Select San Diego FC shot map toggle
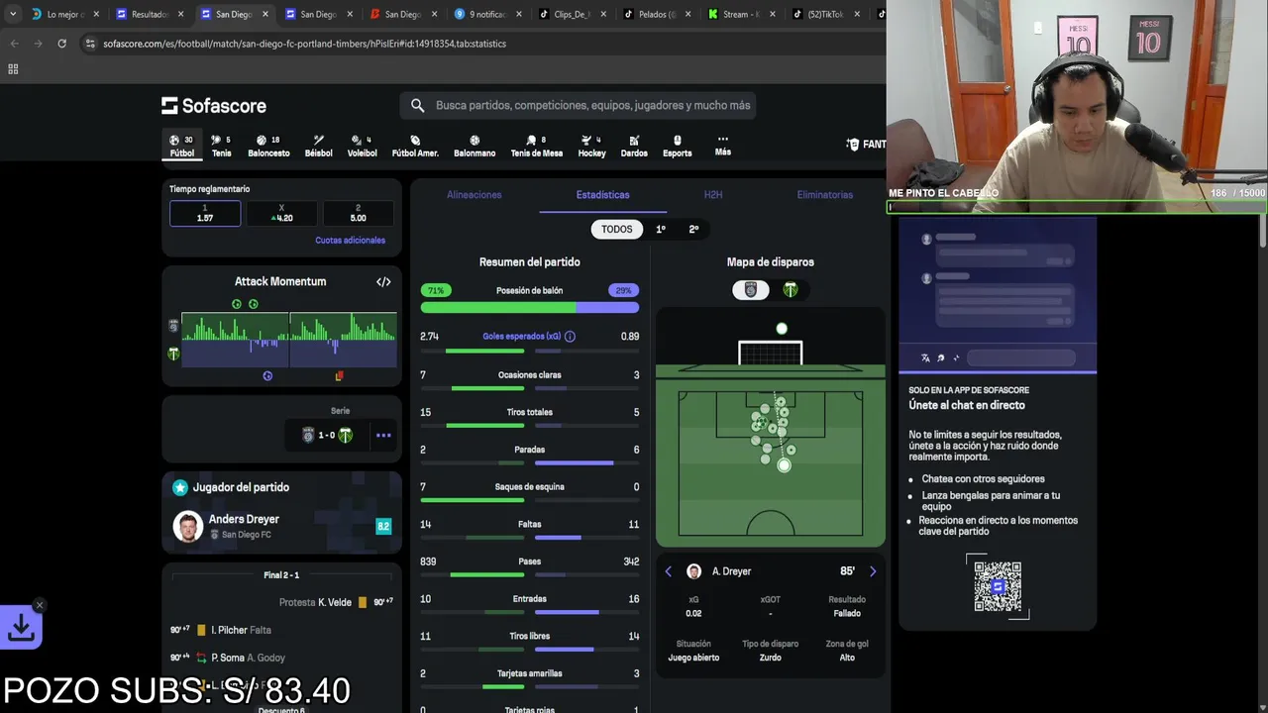1268x713 pixels. [x=750, y=290]
